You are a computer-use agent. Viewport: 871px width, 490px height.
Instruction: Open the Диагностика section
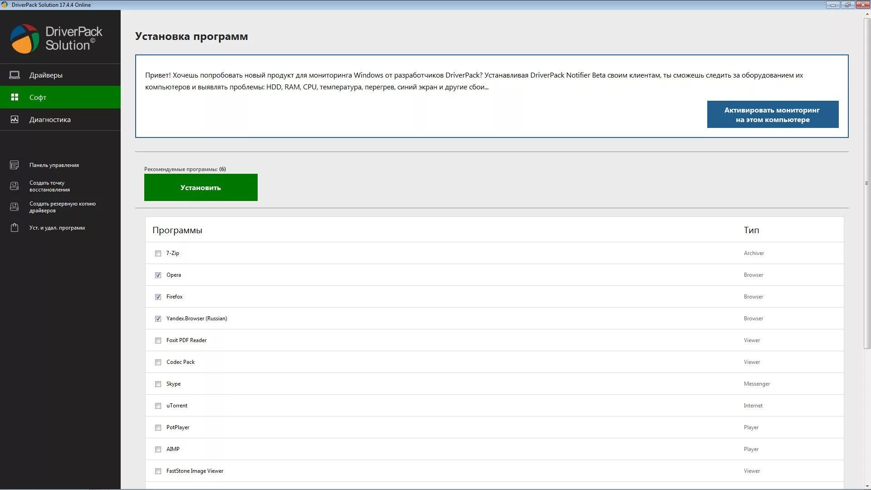(x=50, y=119)
